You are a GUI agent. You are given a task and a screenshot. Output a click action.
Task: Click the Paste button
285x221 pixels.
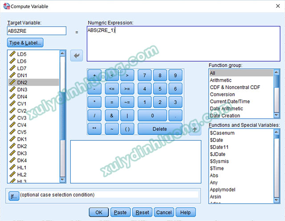(x=120, y=212)
